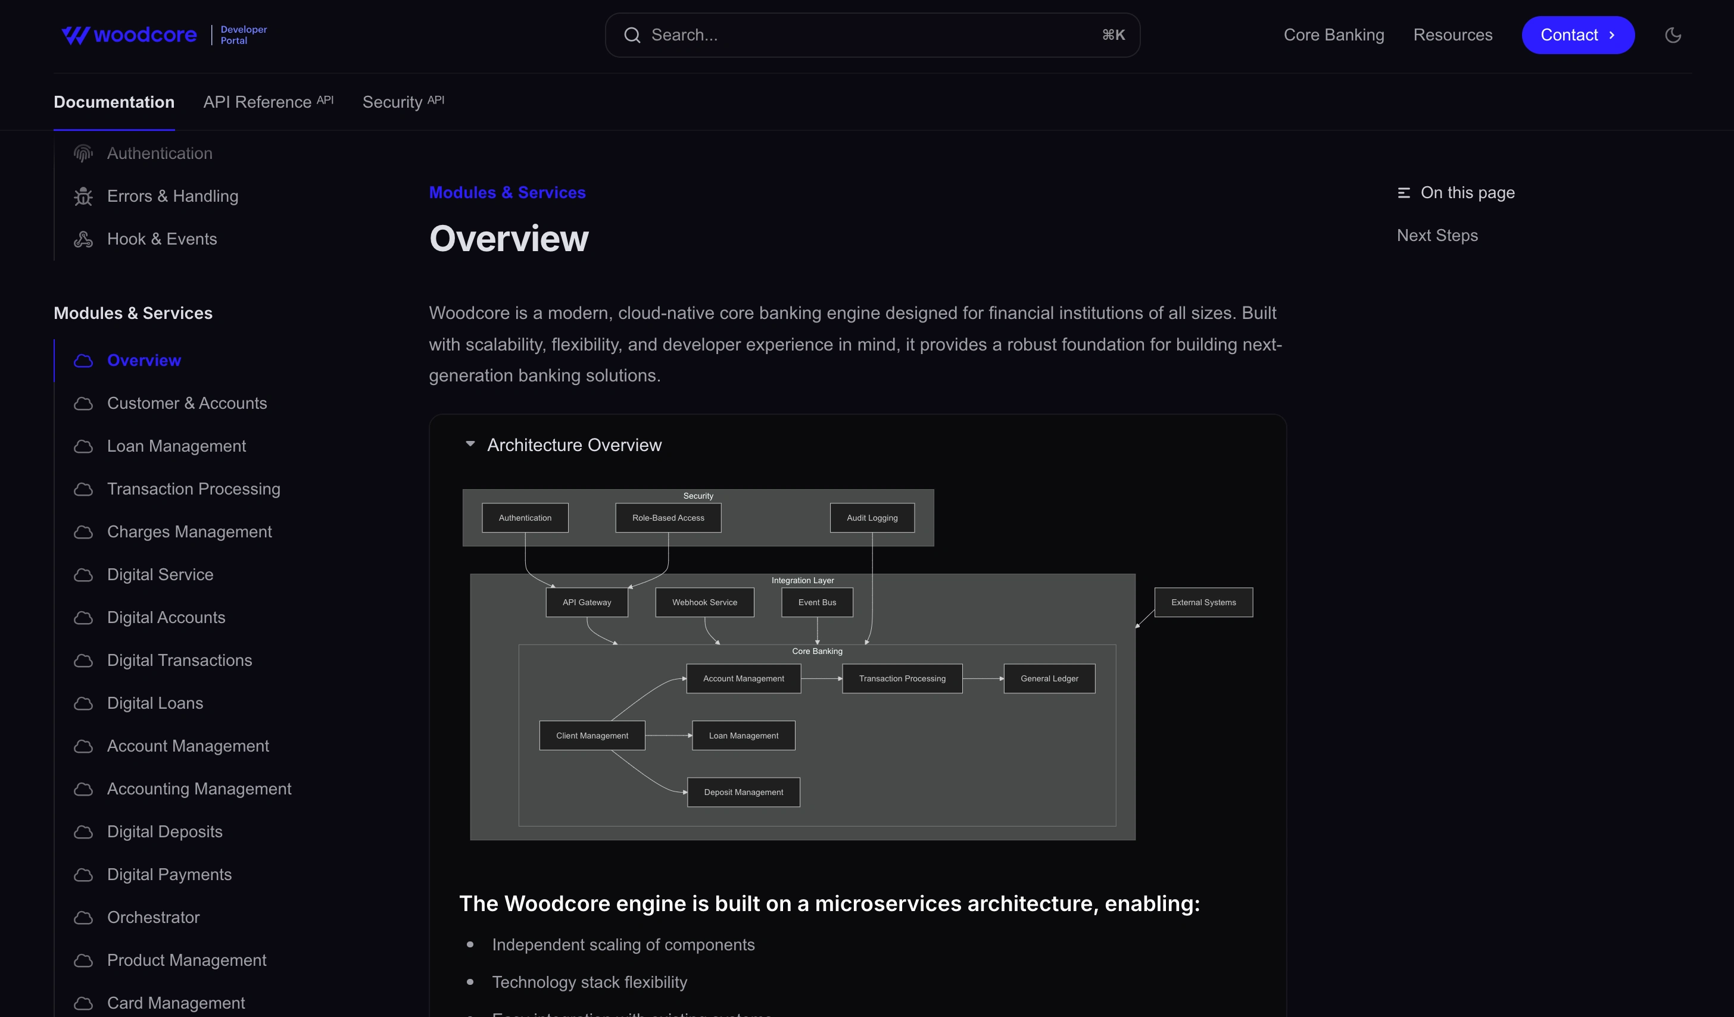The image size is (1734, 1017).
Task: Click the On this page list icon
Action: tap(1404, 193)
